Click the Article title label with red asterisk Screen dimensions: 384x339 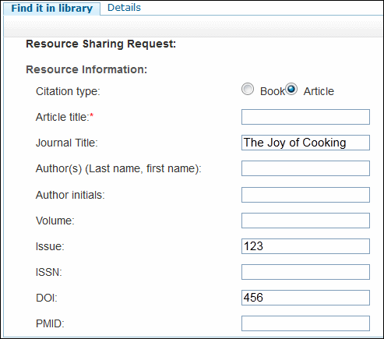tap(65, 117)
